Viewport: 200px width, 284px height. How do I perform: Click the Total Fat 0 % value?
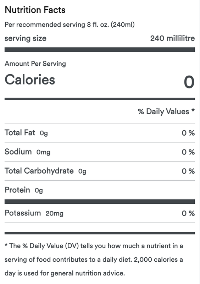pyautogui.click(x=188, y=133)
